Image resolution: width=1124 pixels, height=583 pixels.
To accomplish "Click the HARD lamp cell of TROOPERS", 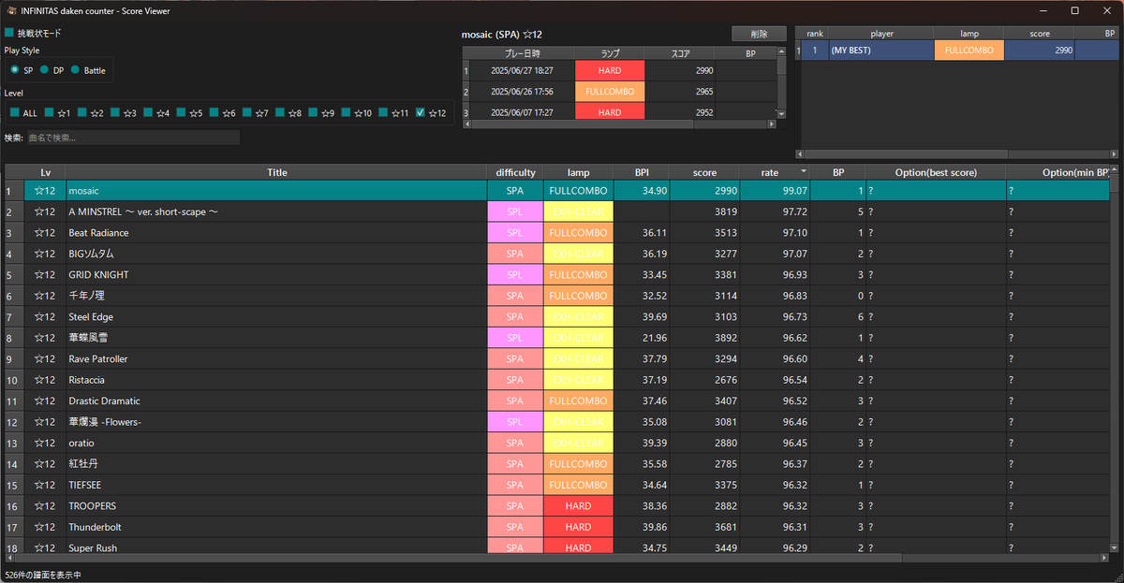I will pyautogui.click(x=578, y=505).
